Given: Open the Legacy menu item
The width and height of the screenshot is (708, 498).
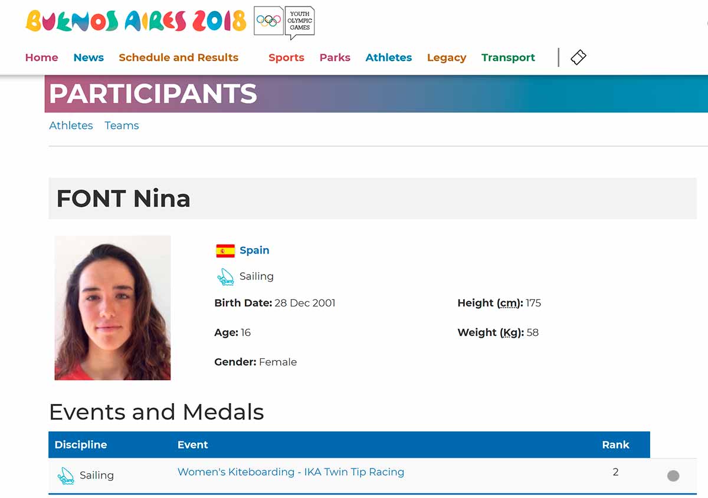Looking at the screenshot, I should coord(447,57).
